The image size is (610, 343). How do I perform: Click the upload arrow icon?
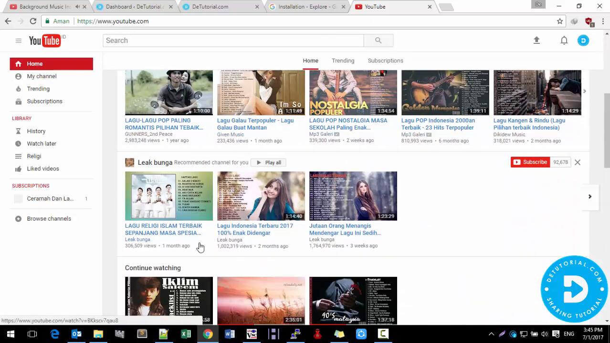coord(536,40)
